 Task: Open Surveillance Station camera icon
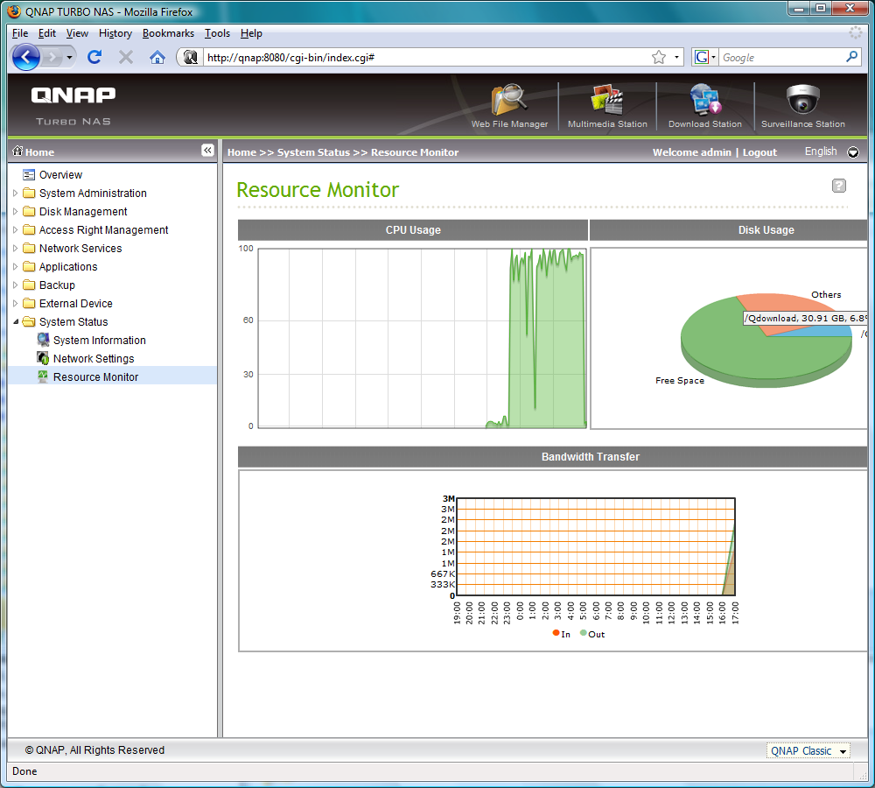pyautogui.click(x=803, y=100)
